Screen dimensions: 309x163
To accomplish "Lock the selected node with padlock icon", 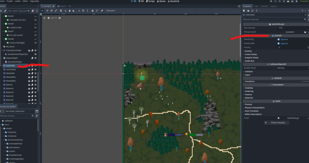I will [x=92, y=11].
